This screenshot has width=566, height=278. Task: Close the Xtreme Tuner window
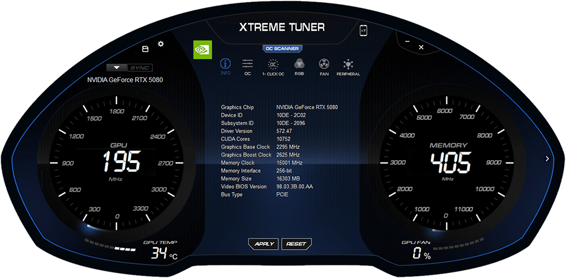point(421,47)
